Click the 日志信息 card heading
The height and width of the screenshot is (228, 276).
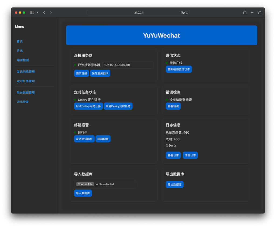173,125
